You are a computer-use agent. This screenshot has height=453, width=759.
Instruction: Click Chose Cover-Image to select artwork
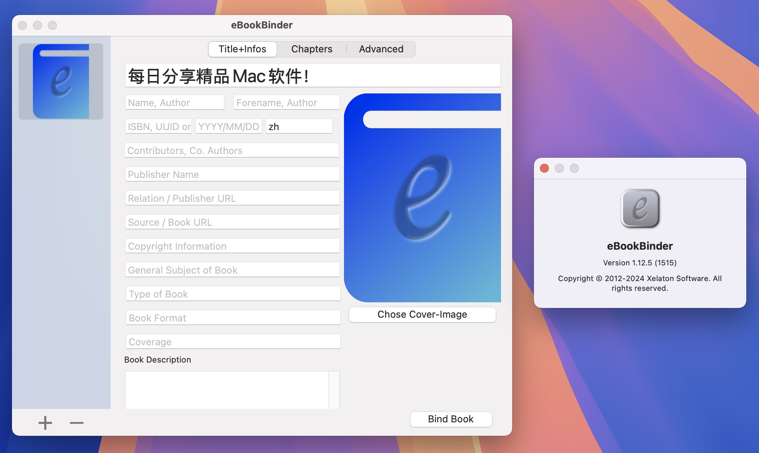tap(422, 314)
